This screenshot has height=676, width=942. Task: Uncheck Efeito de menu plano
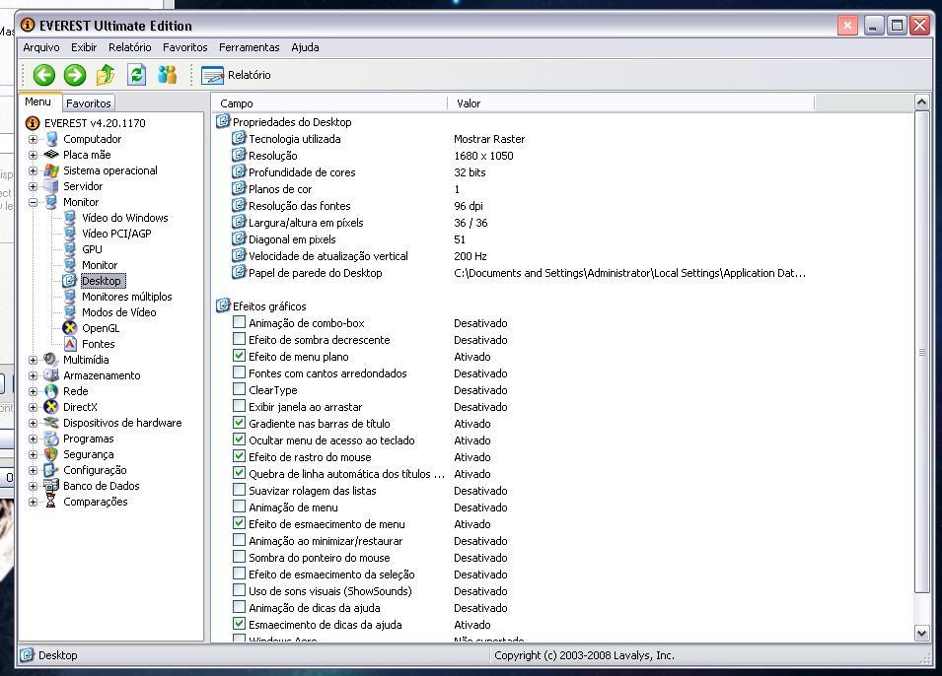[239, 356]
